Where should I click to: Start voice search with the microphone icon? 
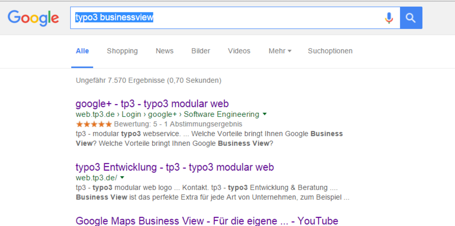tap(389, 17)
